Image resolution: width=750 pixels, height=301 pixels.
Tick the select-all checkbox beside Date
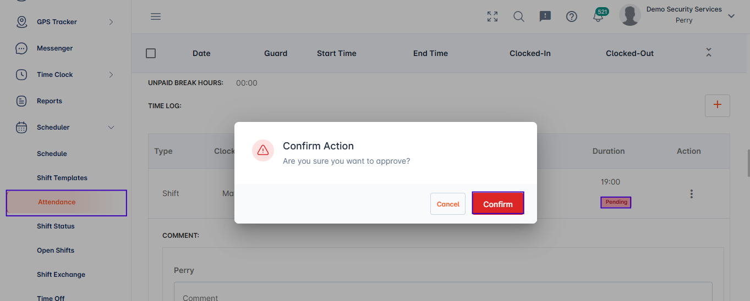tap(151, 53)
